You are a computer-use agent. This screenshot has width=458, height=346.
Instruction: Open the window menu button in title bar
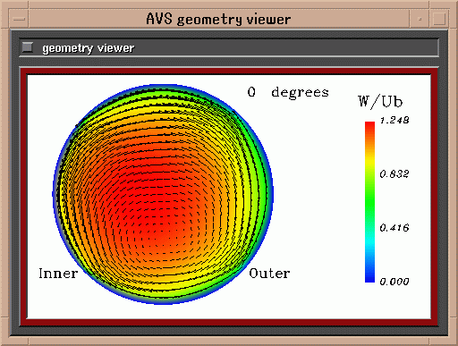tap(19, 19)
